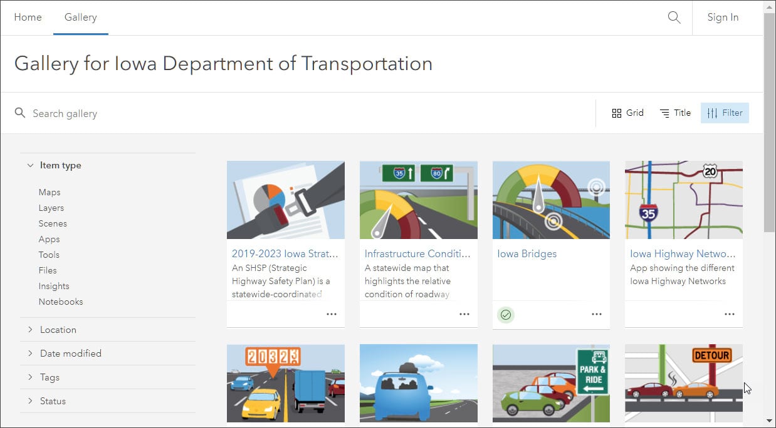776x428 pixels.
Task: Expand the Tags filter section
Action: click(108, 377)
